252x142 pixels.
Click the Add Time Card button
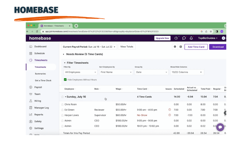point(196,47)
